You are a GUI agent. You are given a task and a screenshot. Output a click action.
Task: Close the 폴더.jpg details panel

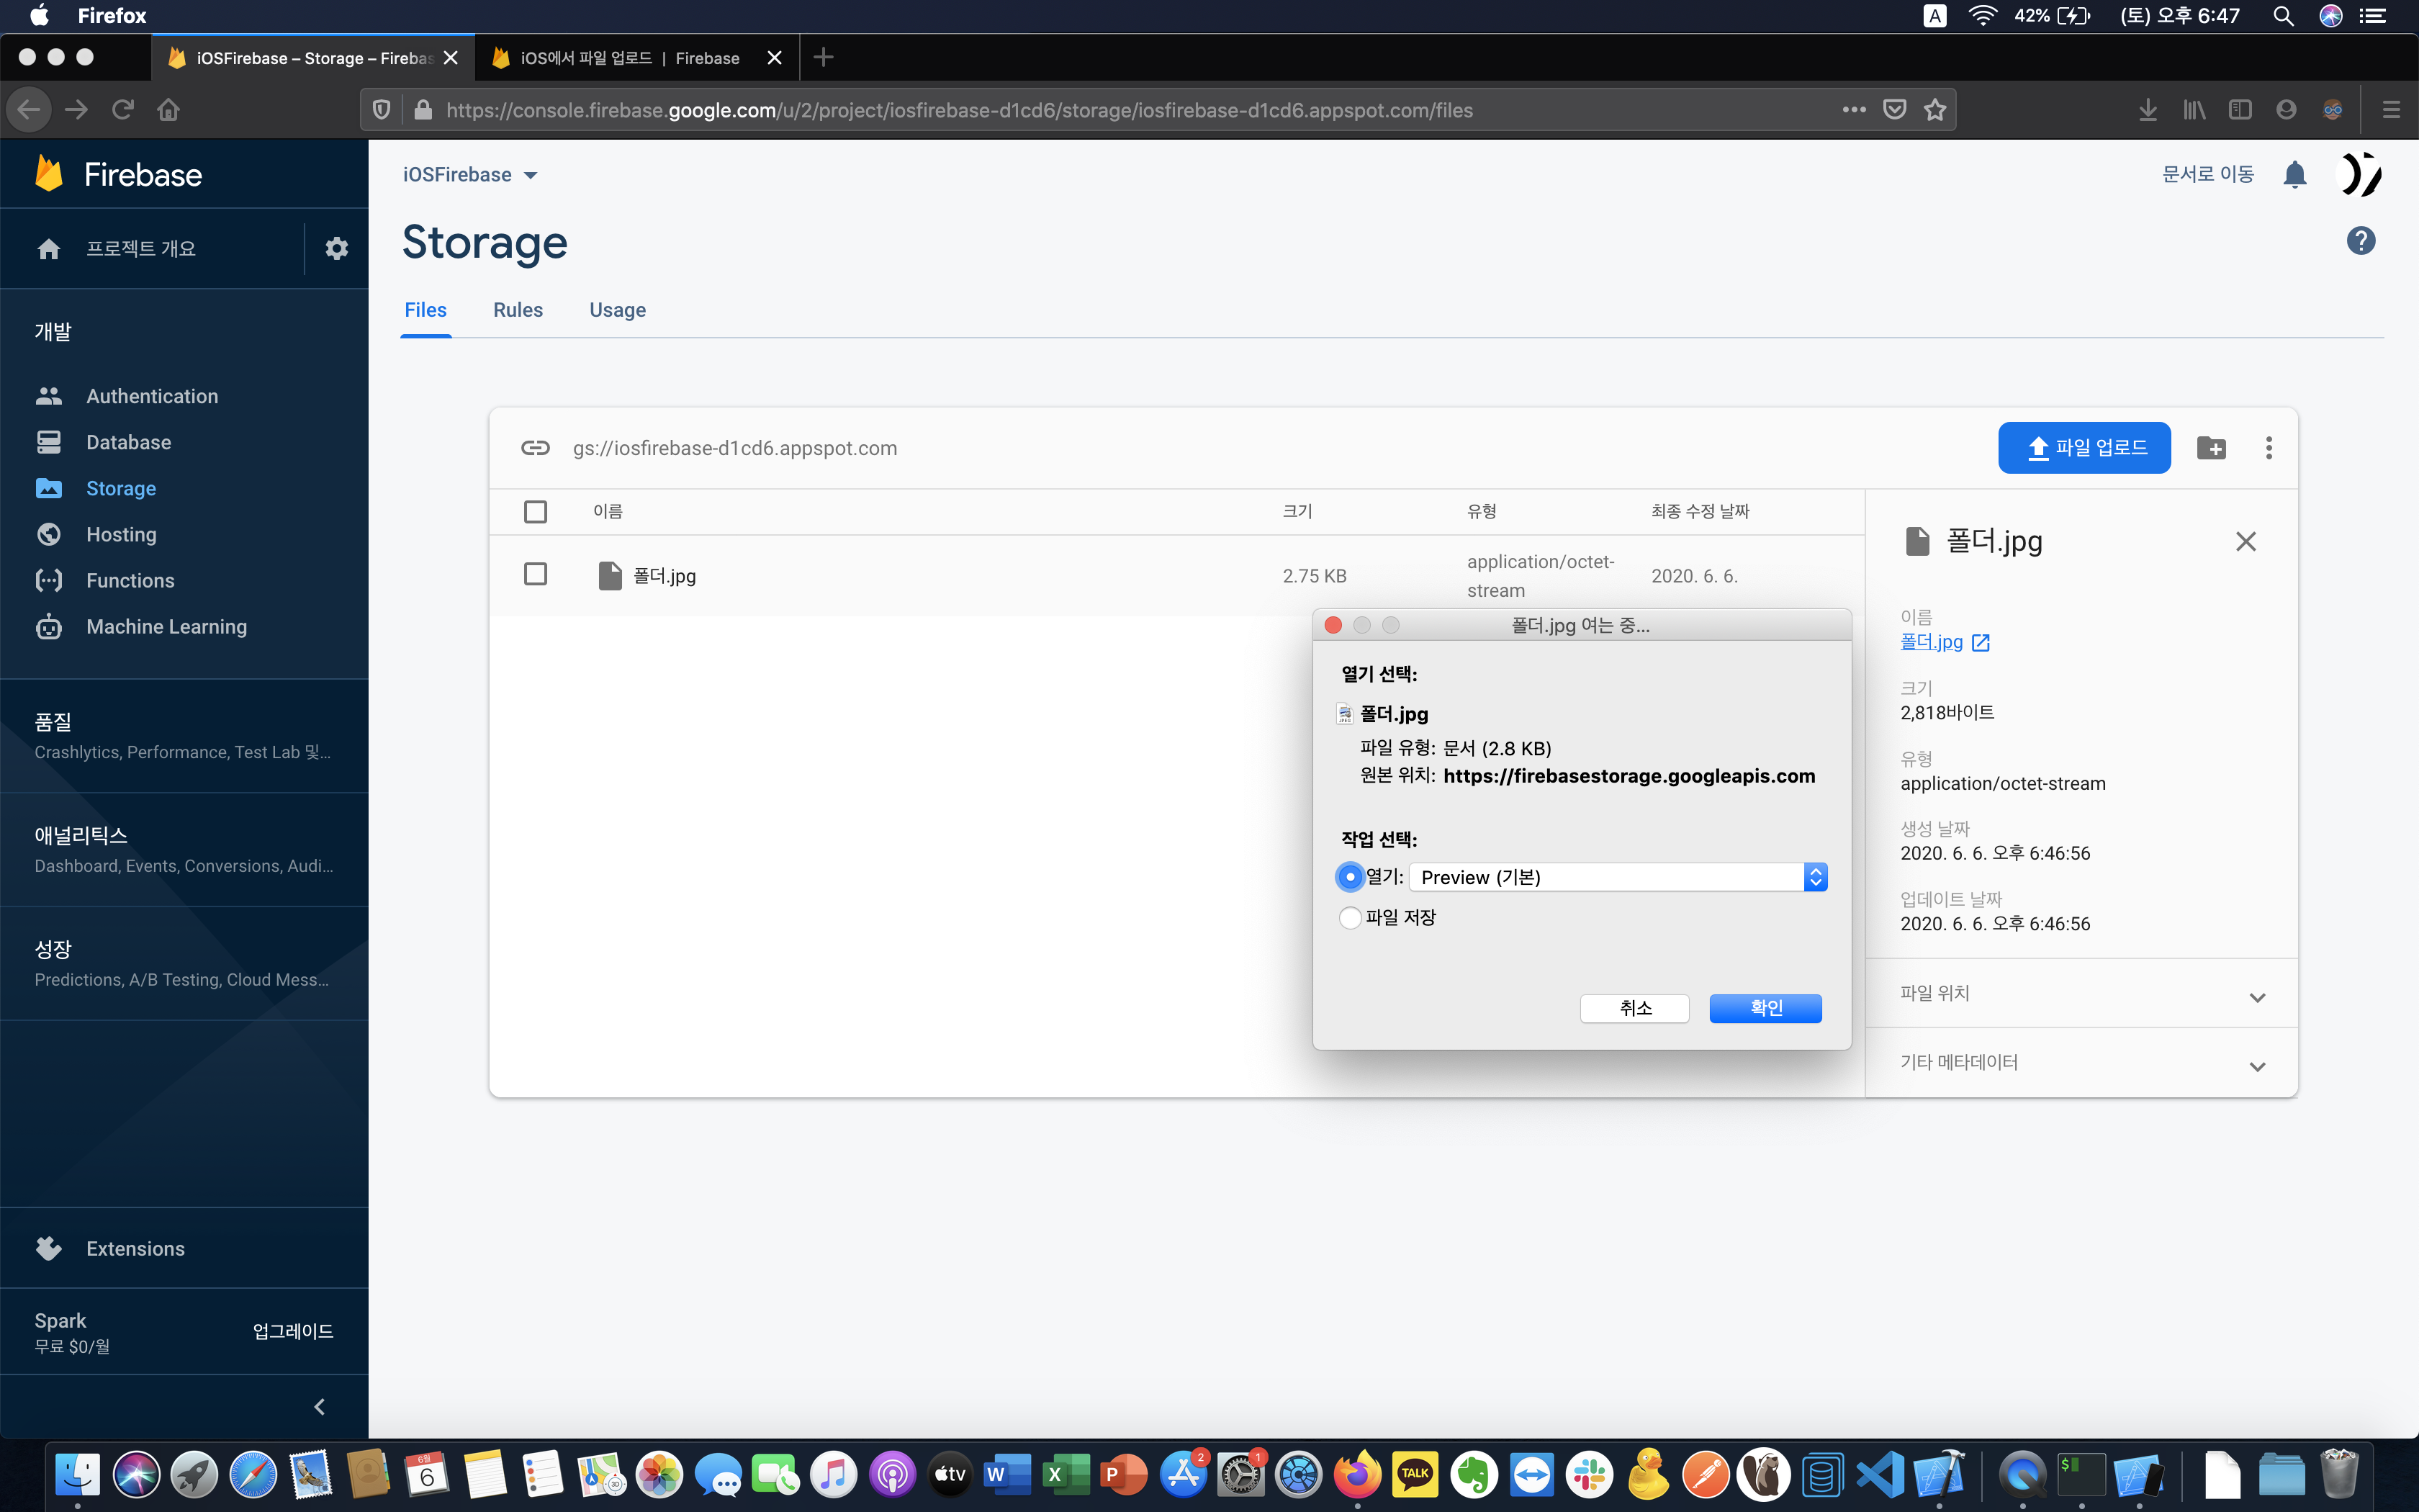[2245, 541]
